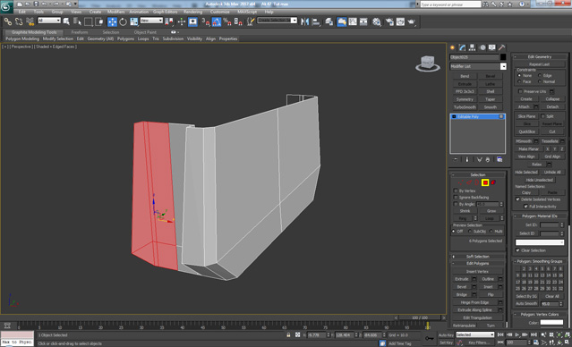This screenshot has width=572, height=347.
Task: Click the Unlink Selection icon
Action: pos(19,21)
